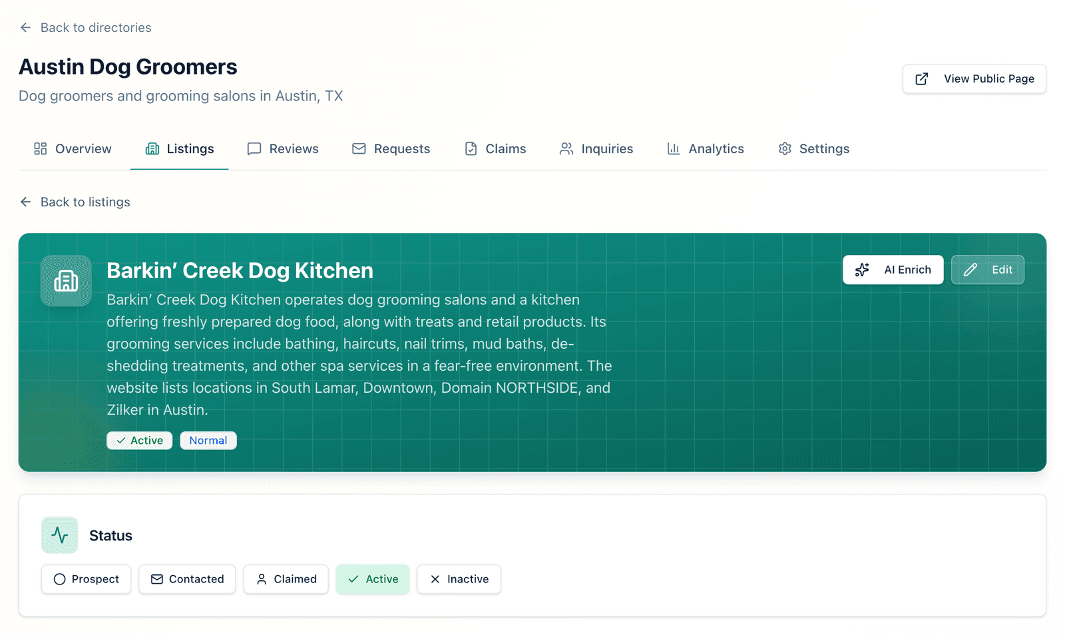1065x635 pixels.
Task: Click the Claims document check icon
Action: tap(471, 148)
